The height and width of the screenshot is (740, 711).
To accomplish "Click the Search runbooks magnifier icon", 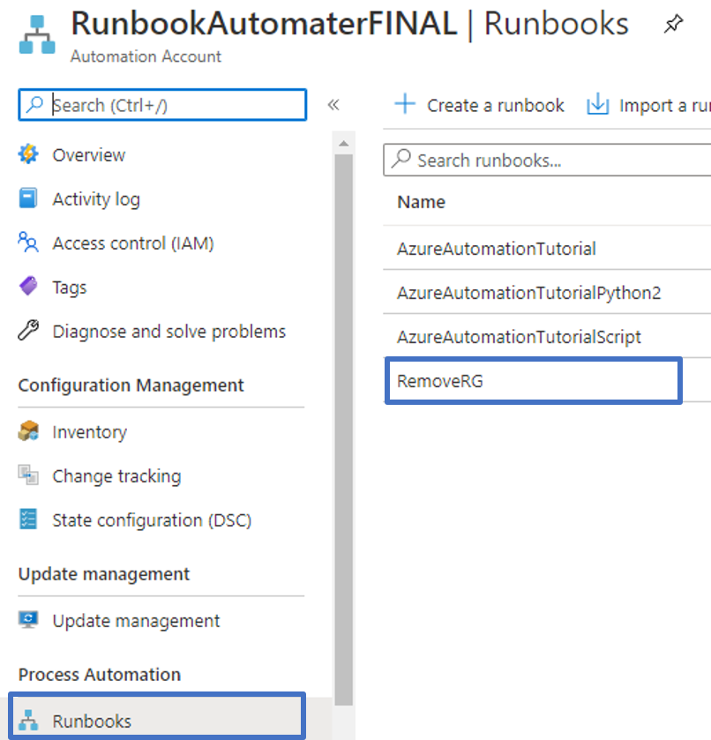I will 401,159.
